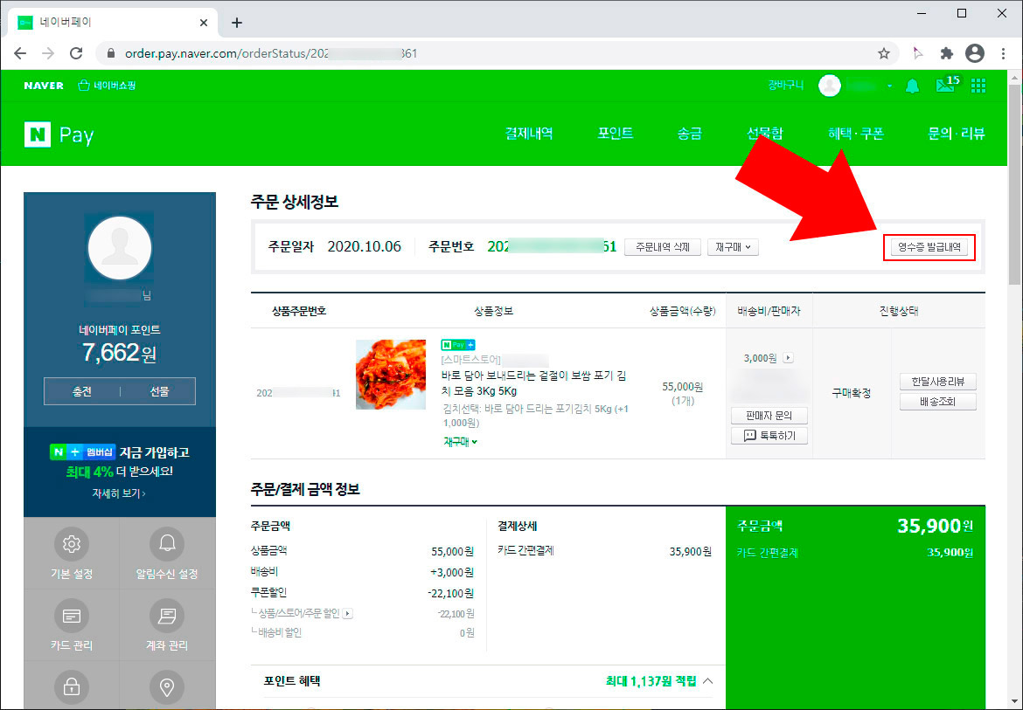Image resolution: width=1023 pixels, height=710 pixels.
Task: Open 알림수신 설정 notification bell icon
Action: pos(167,543)
